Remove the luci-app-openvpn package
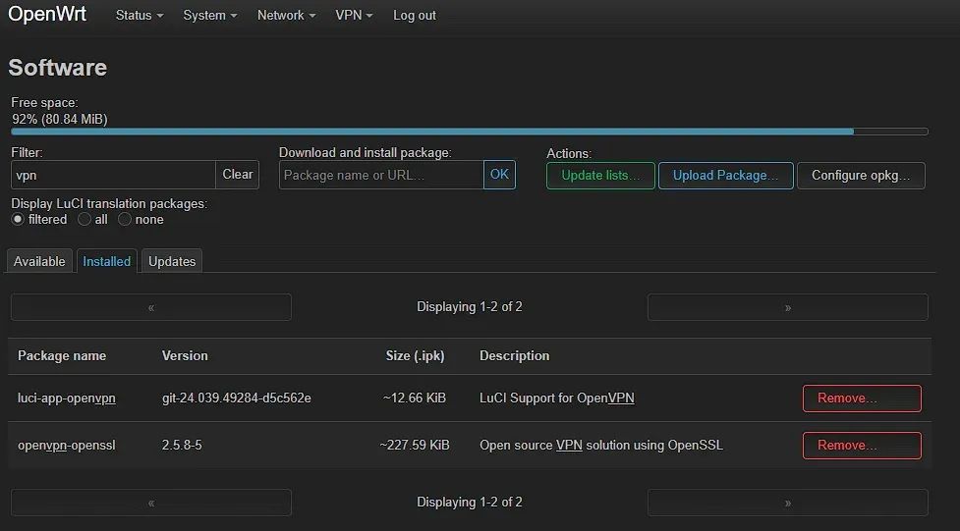 862,398
